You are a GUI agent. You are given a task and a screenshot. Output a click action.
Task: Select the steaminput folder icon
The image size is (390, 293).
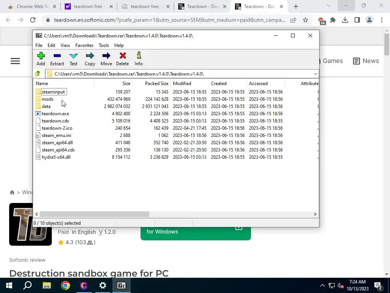(38, 92)
